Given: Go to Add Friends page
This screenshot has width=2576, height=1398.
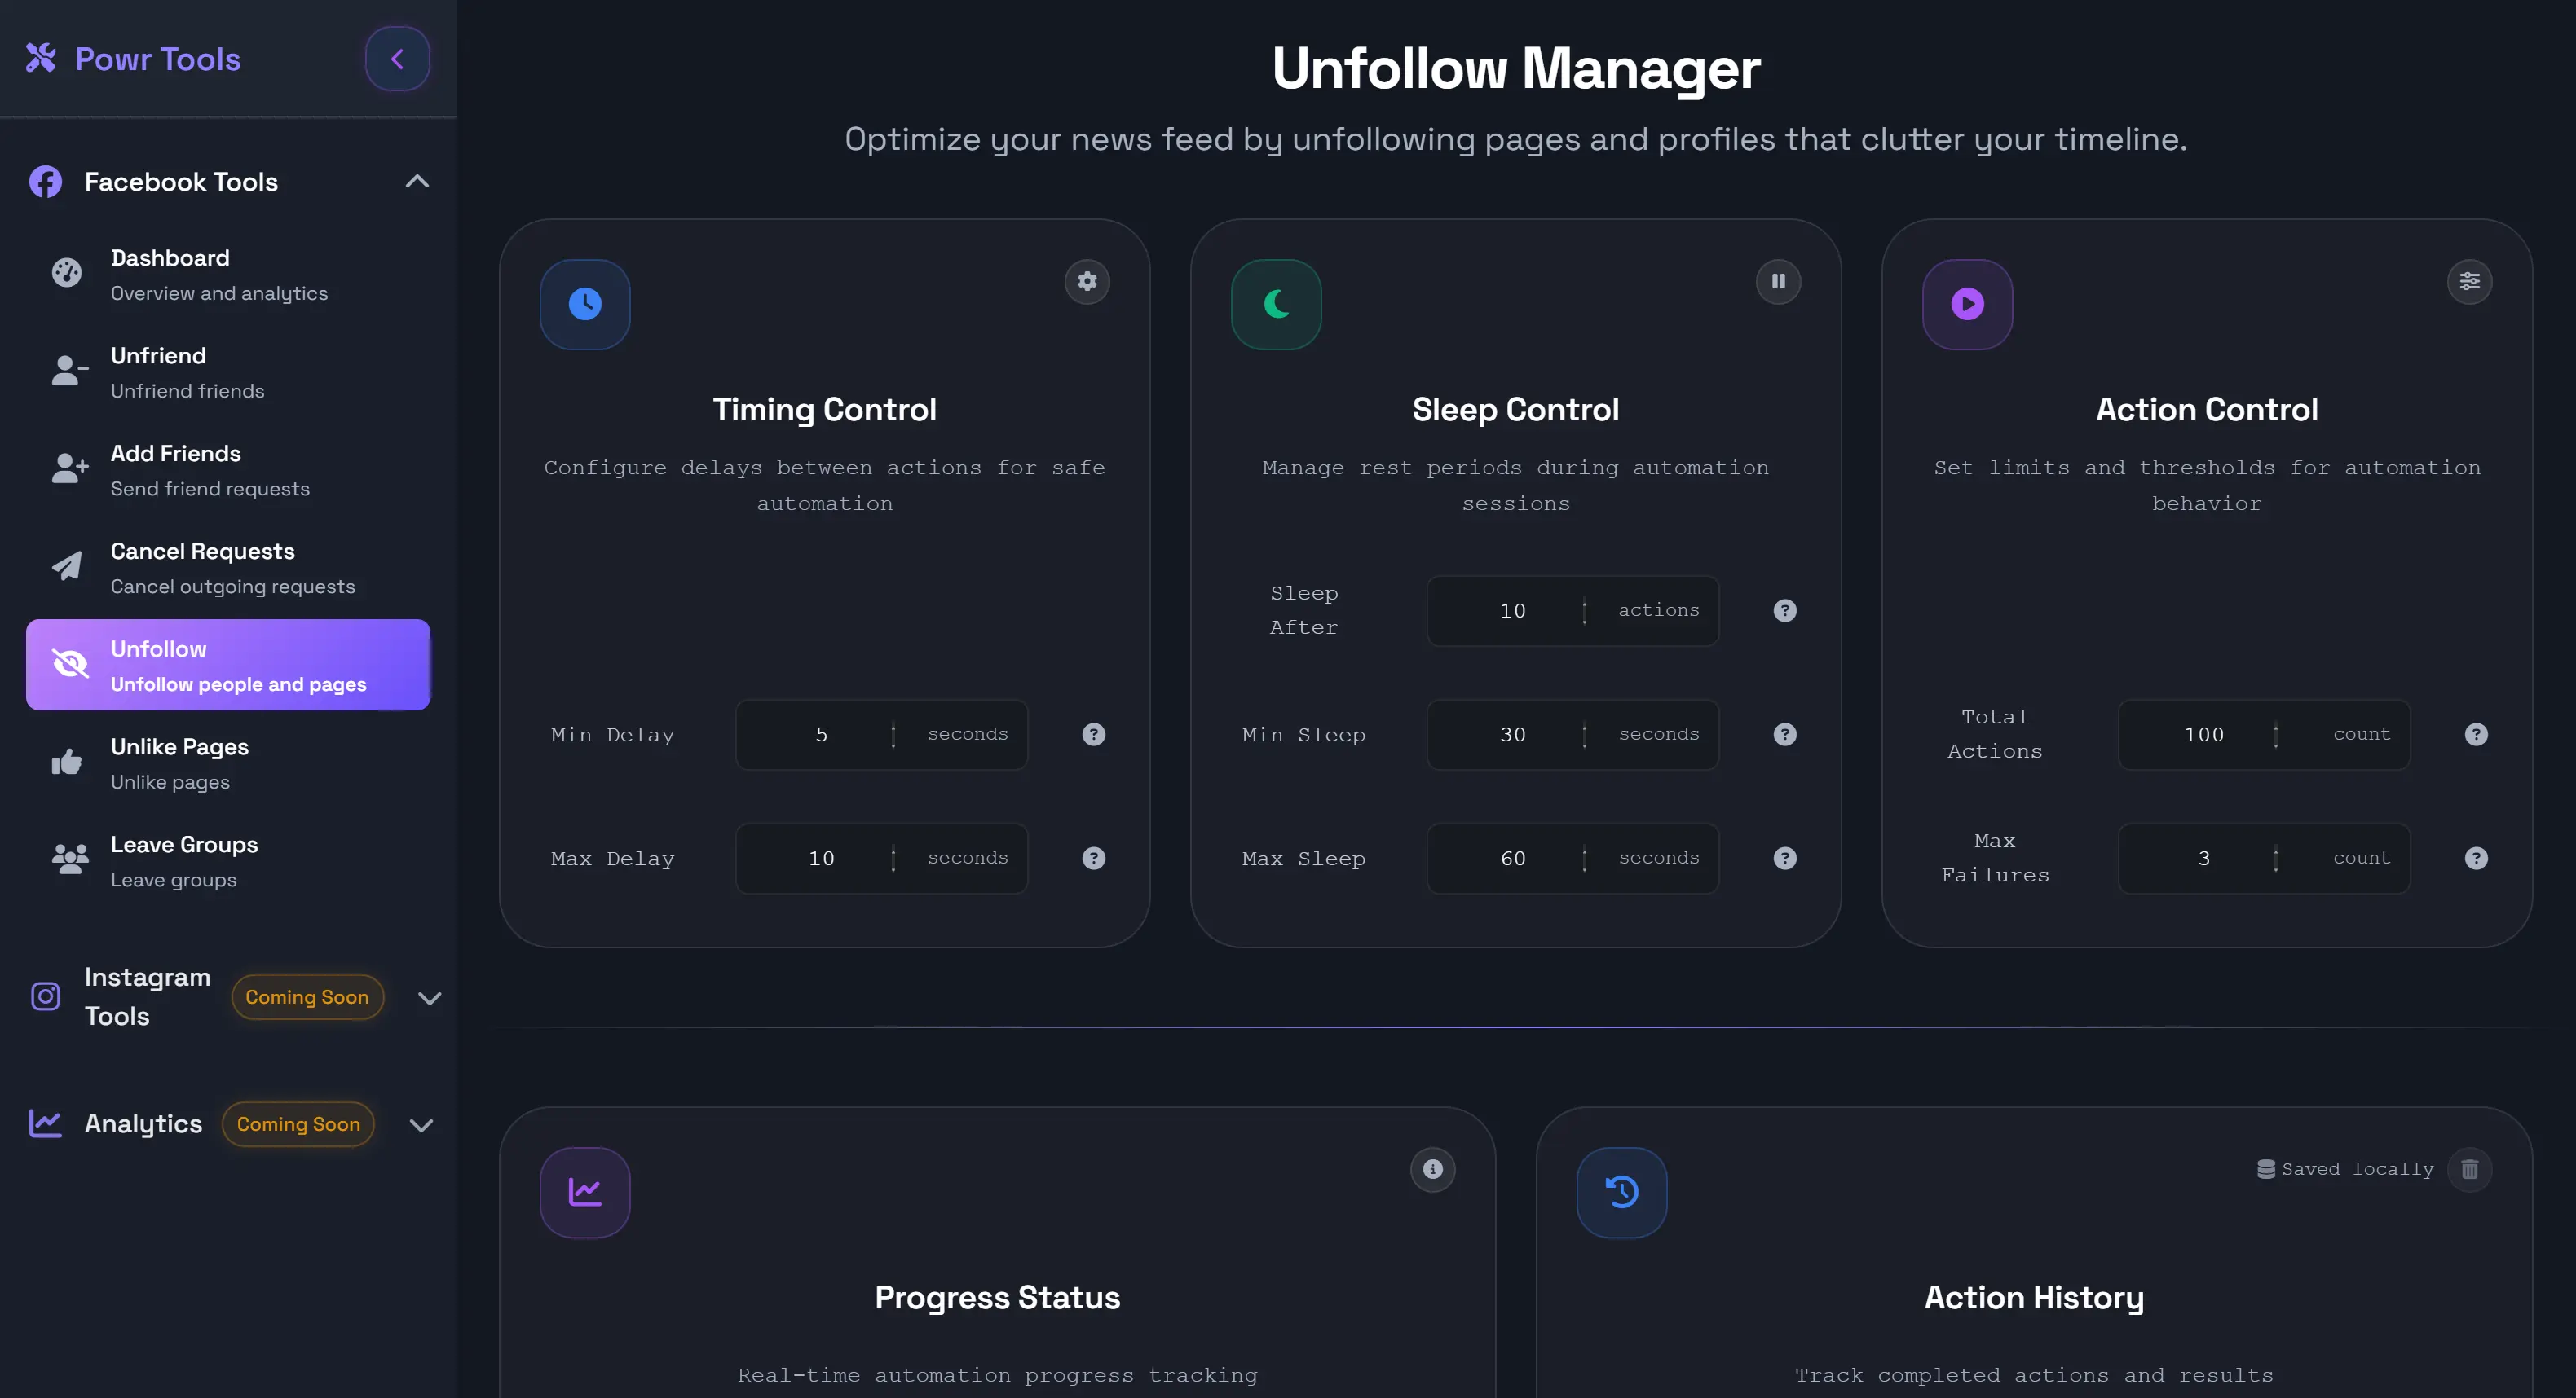Looking at the screenshot, I should pyautogui.click(x=228, y=469).
